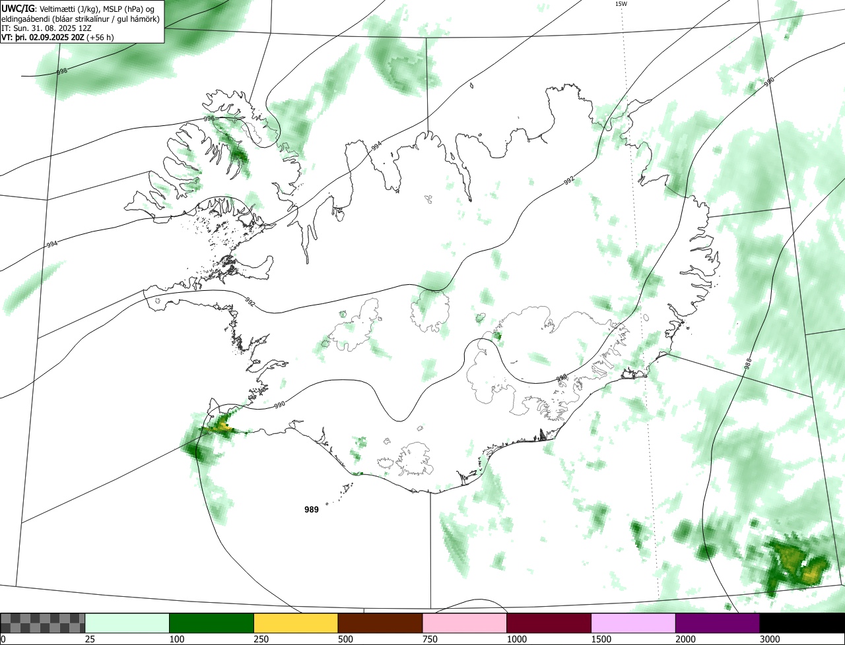
Task: Click the black legend swatch above 3000
Action: [802, 623]
